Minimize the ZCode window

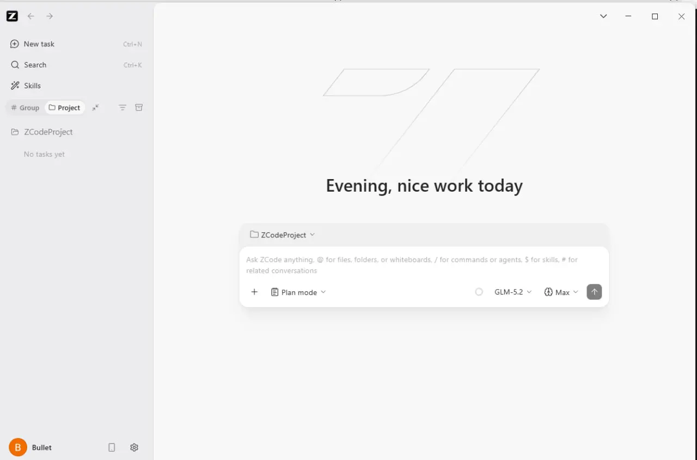coord(628,16)
